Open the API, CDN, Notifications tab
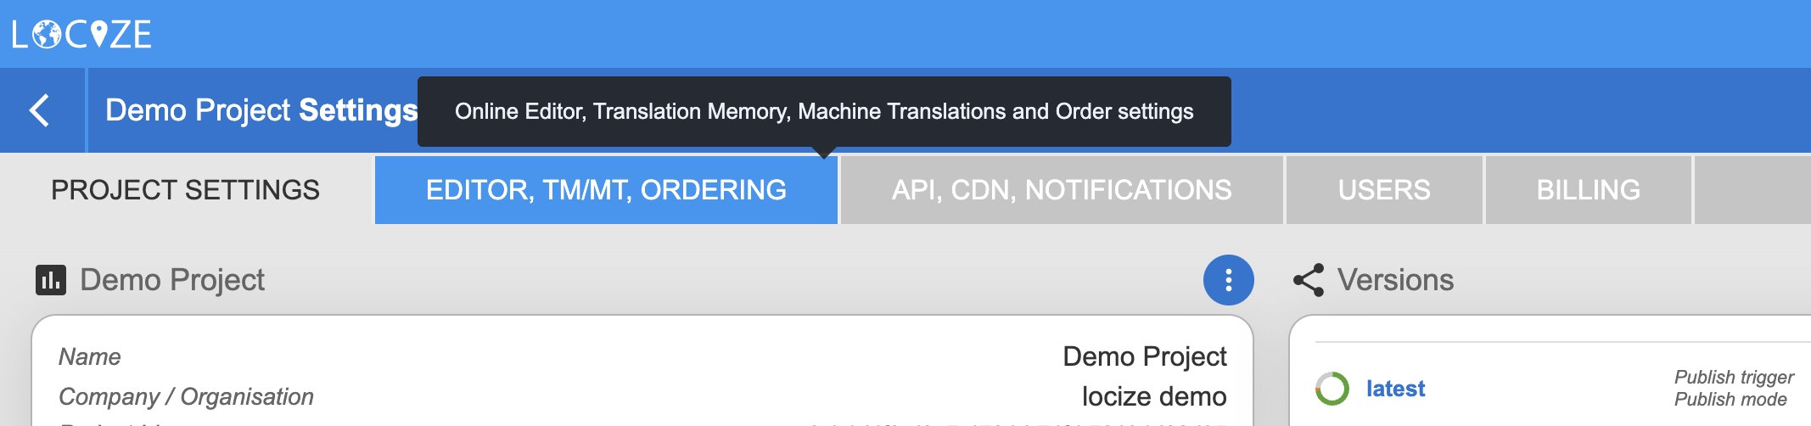This screenshot has width=1811, height=426. 1061,190
